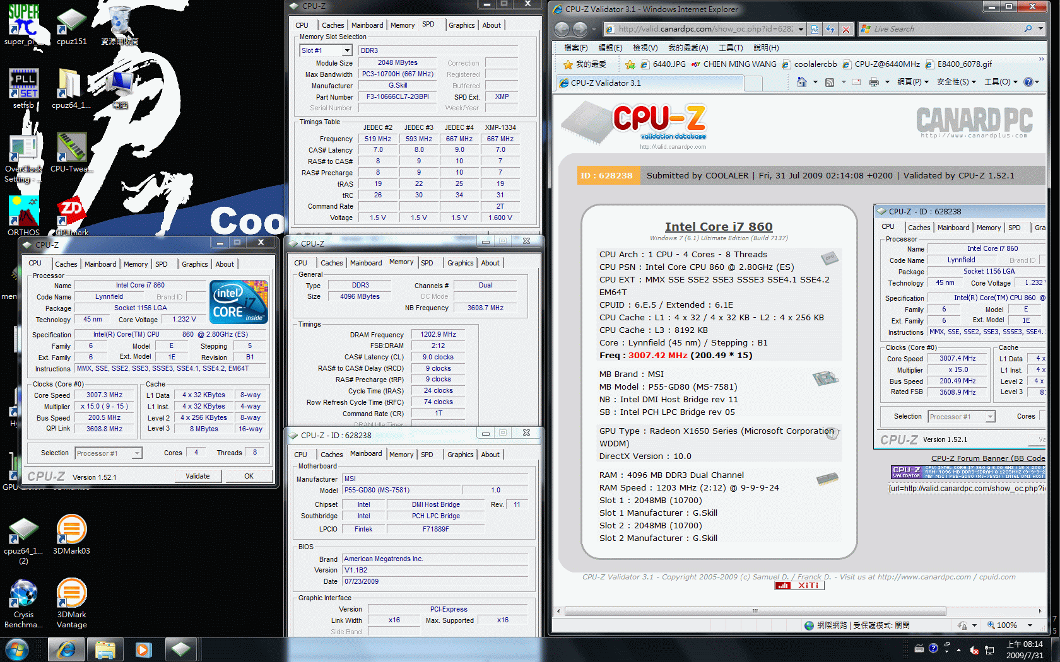Image resolution: width=1060 pixels, height=662 pixels.
Task: Click the Live Search magnifier button
Action: (x=1028, y=29)
